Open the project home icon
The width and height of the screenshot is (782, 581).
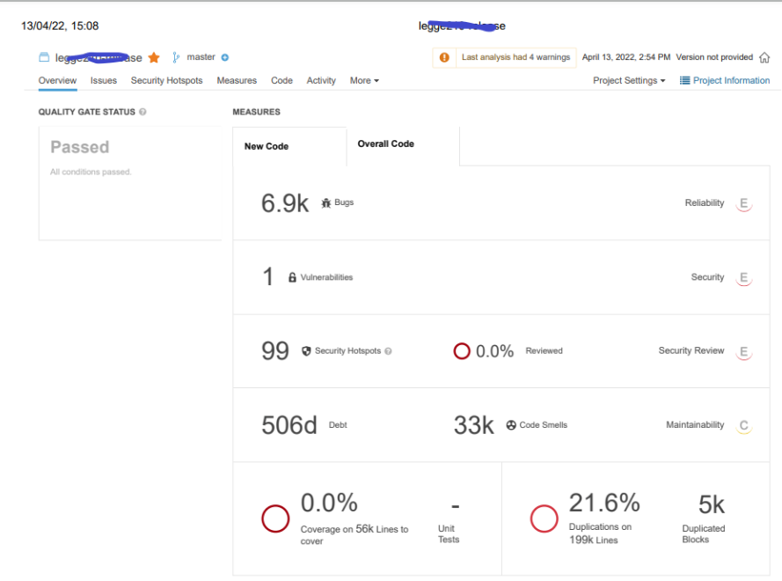point(764,57)
